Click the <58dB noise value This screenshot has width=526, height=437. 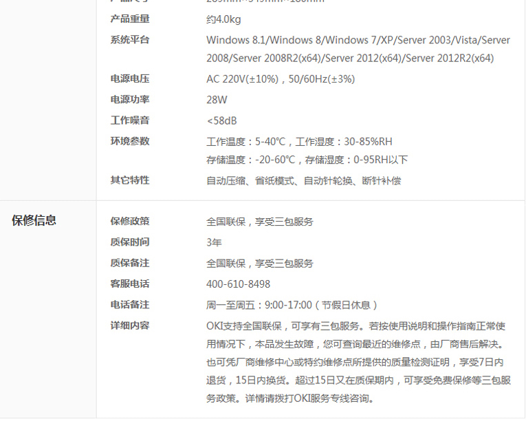click(221, 120)
